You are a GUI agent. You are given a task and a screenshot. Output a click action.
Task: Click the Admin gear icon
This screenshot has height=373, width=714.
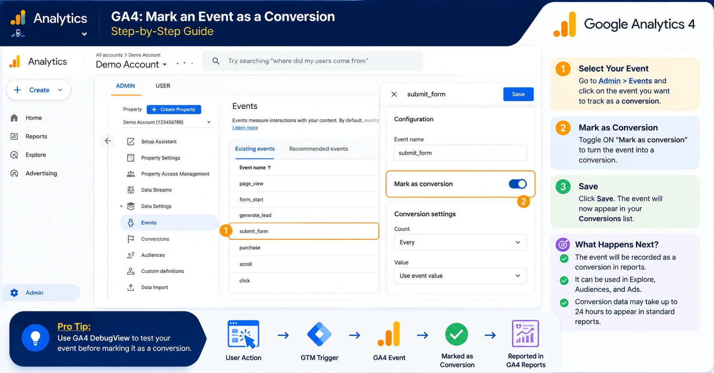pos(14,293)
